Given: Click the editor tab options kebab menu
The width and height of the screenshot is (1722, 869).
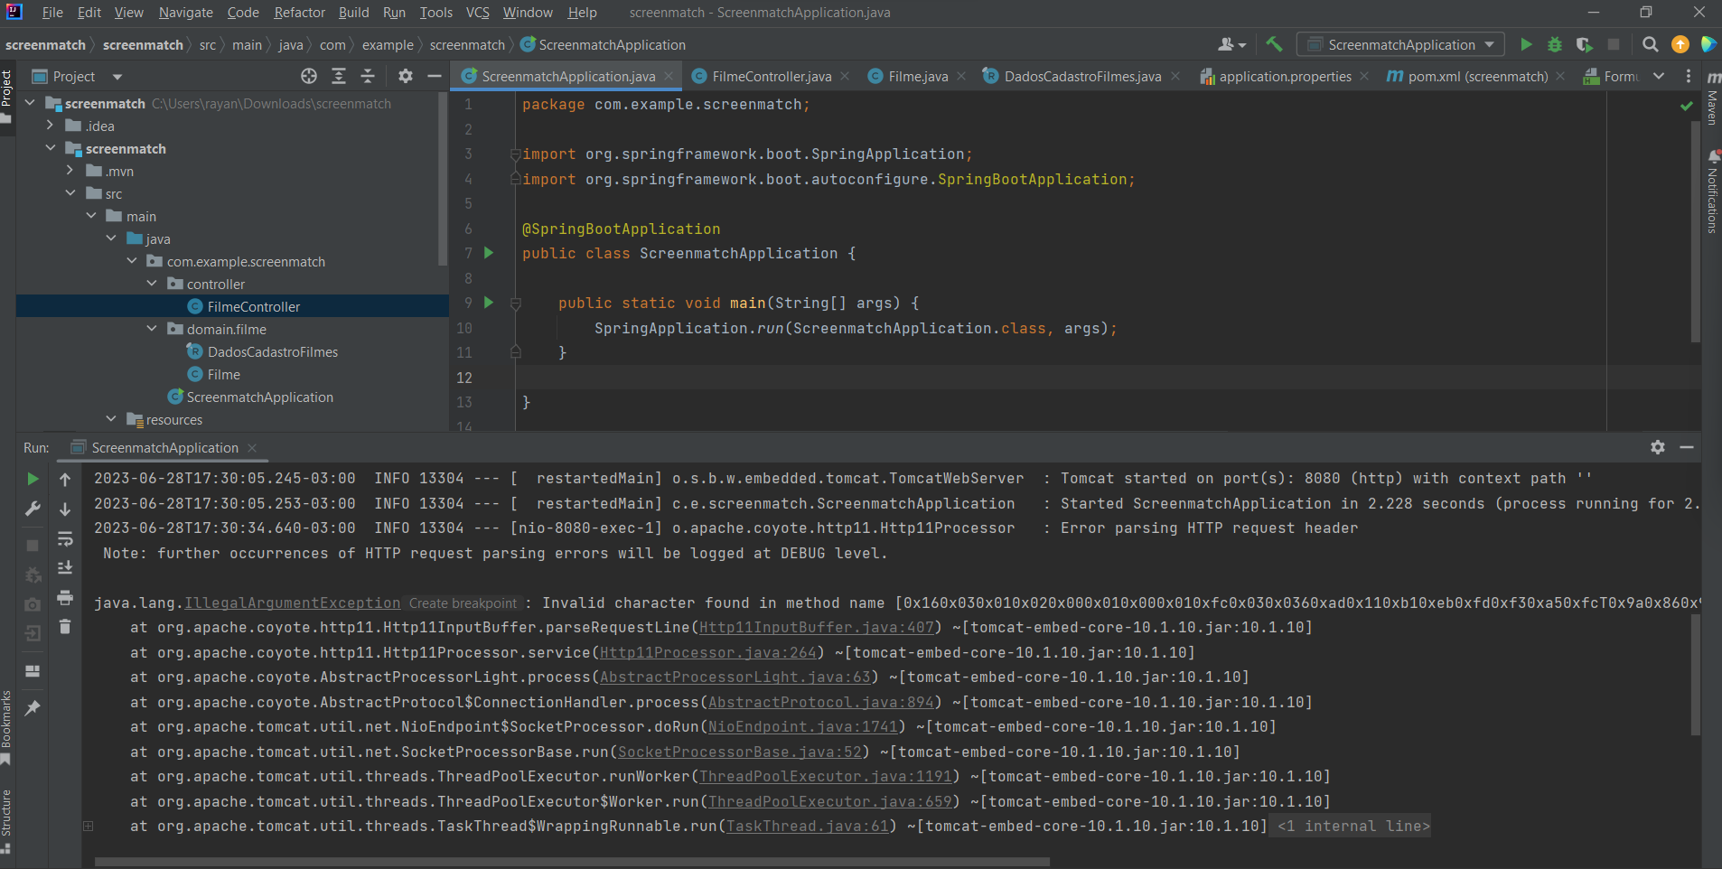Looking at the screenshot, I should (1689, 77).
